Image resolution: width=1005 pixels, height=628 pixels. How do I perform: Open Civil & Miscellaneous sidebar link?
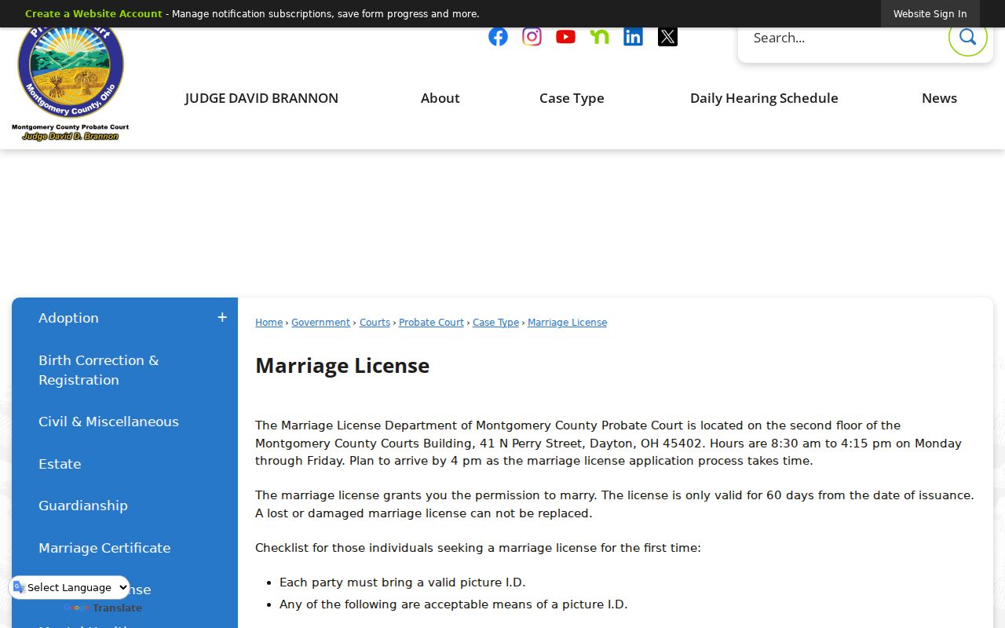pos(108,422)
